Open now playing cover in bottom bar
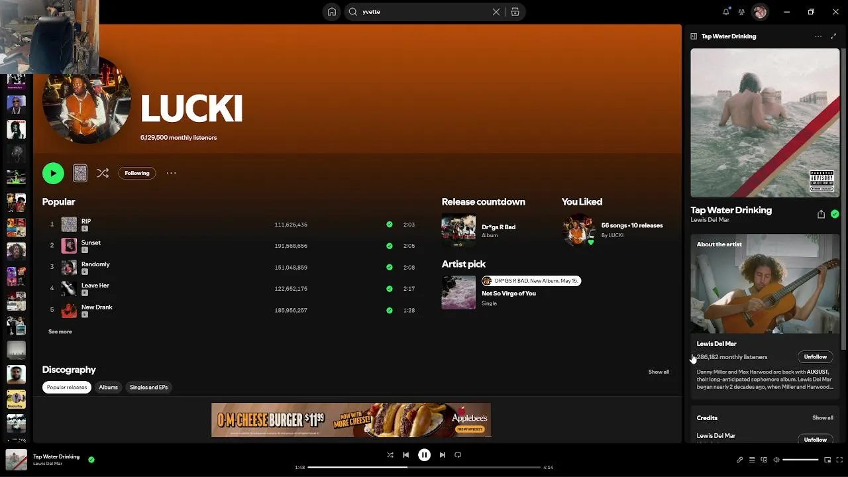The width and height of the screenshot is (848, 477). click(x=17, y=460)
